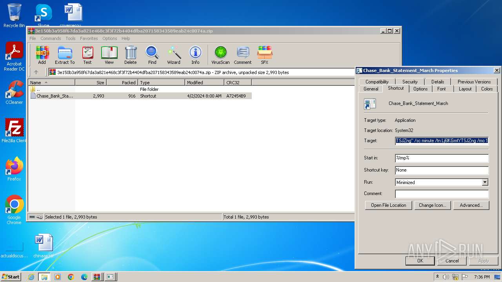
Task: Open the File menu in WinRAR
Action: (x=33, y=38)
